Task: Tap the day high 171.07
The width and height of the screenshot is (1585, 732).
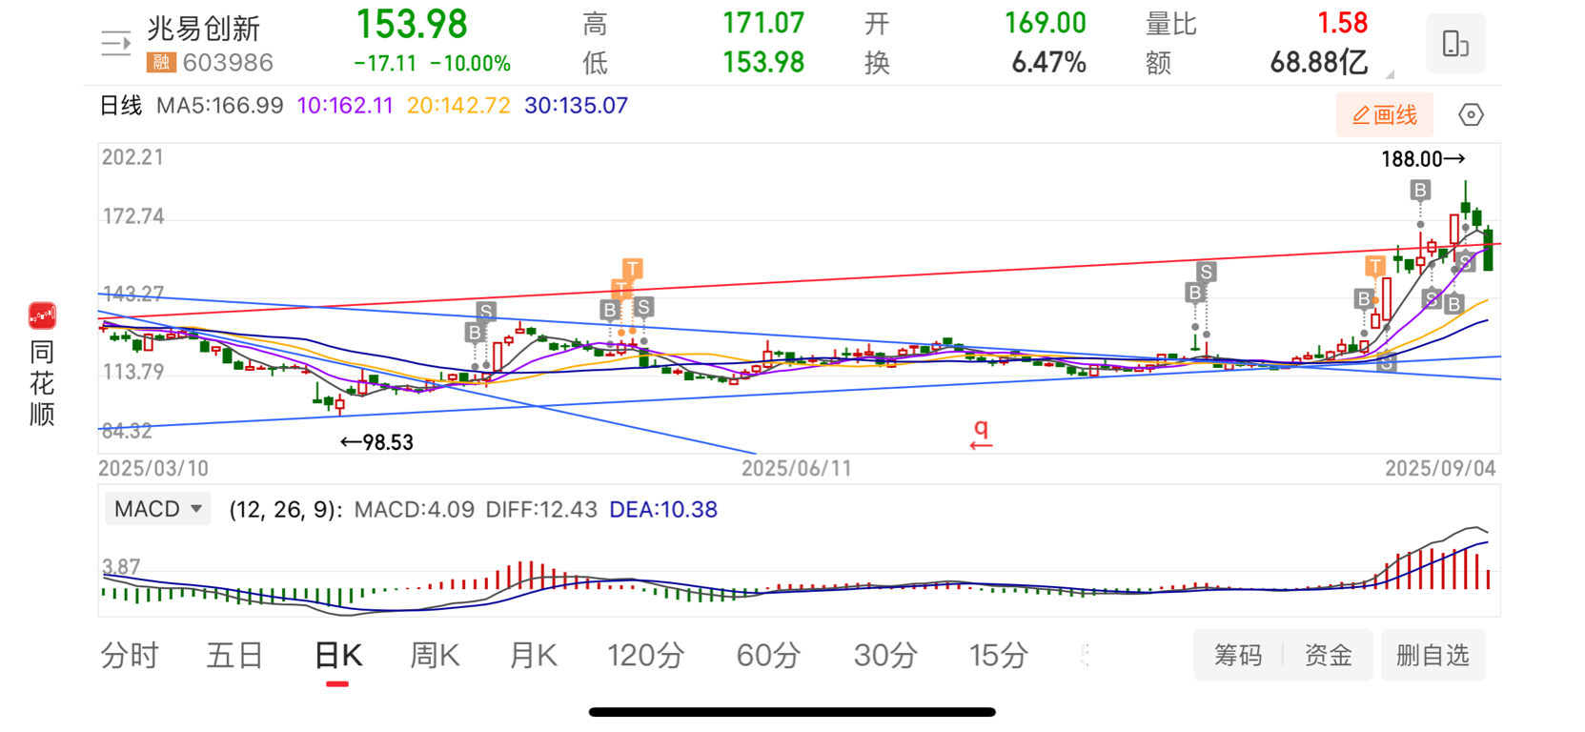Action: (763, 23)
